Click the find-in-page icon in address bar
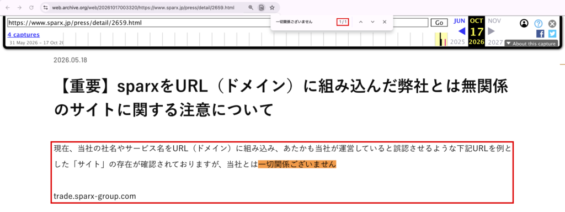 262,7
